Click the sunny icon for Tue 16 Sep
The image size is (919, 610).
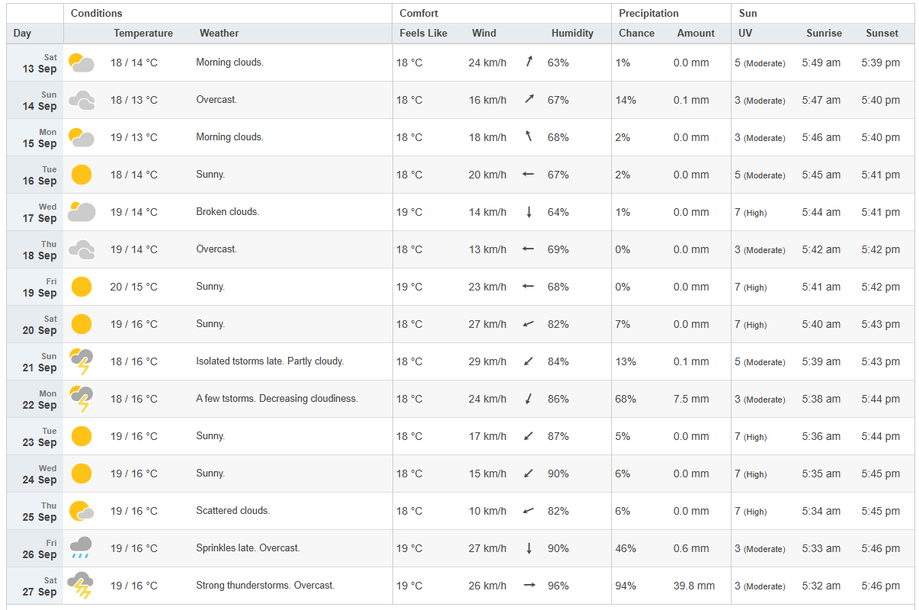81,175
